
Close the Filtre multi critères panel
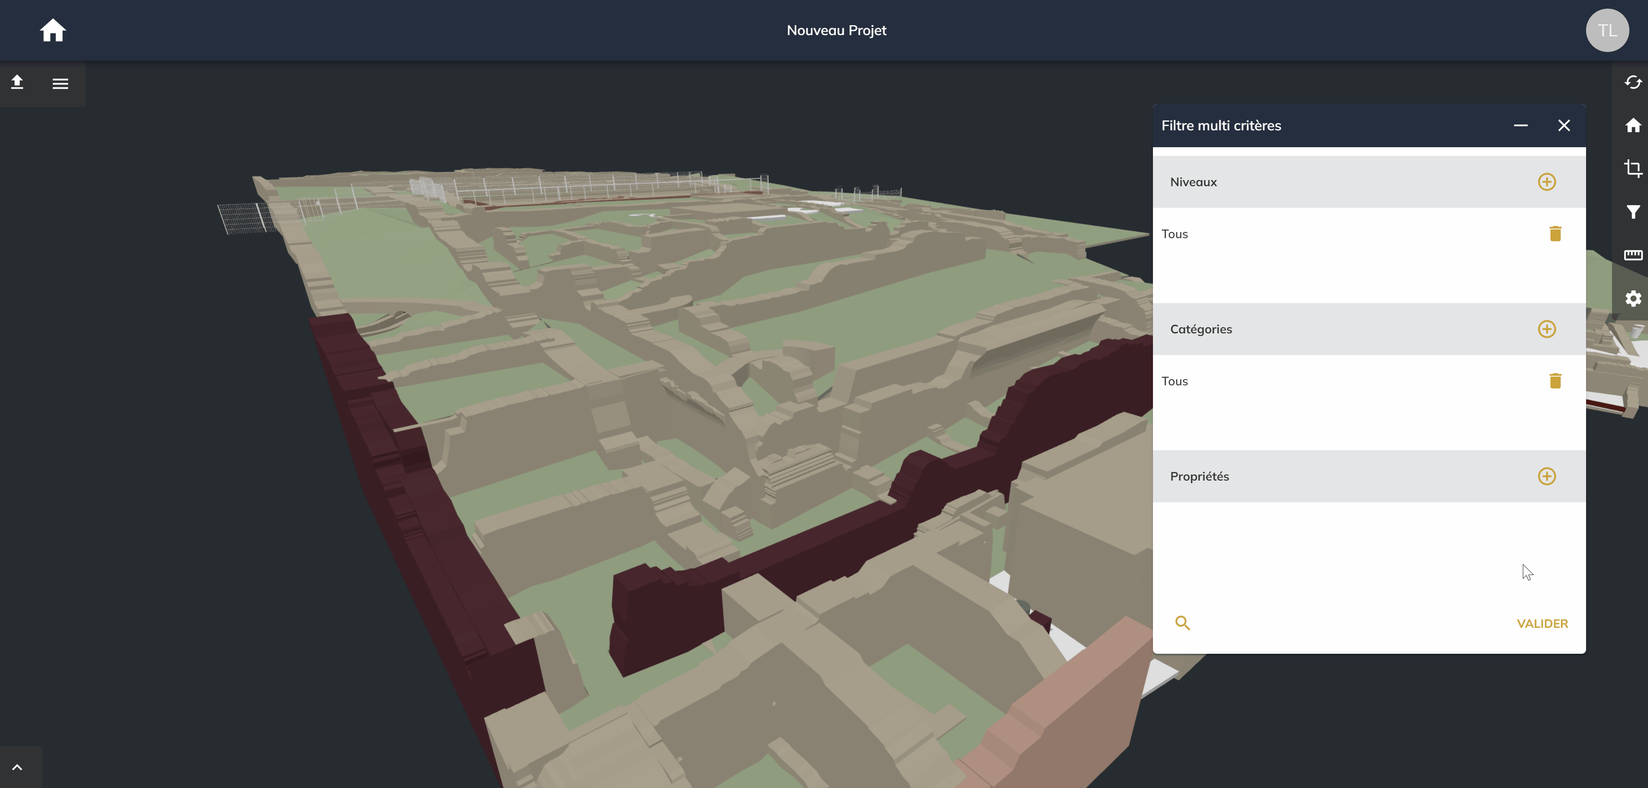coord(1564,126)
